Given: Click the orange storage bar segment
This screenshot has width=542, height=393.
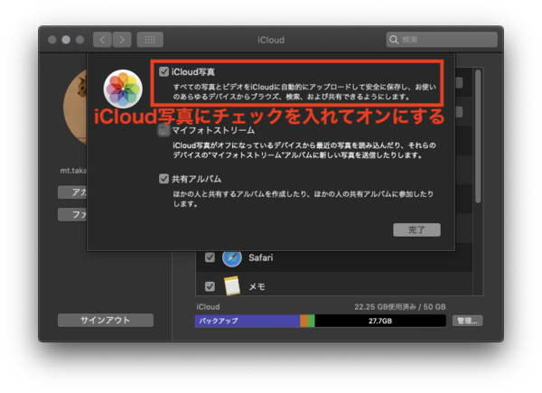Looking at the screenshot, I should coord(304,321).
